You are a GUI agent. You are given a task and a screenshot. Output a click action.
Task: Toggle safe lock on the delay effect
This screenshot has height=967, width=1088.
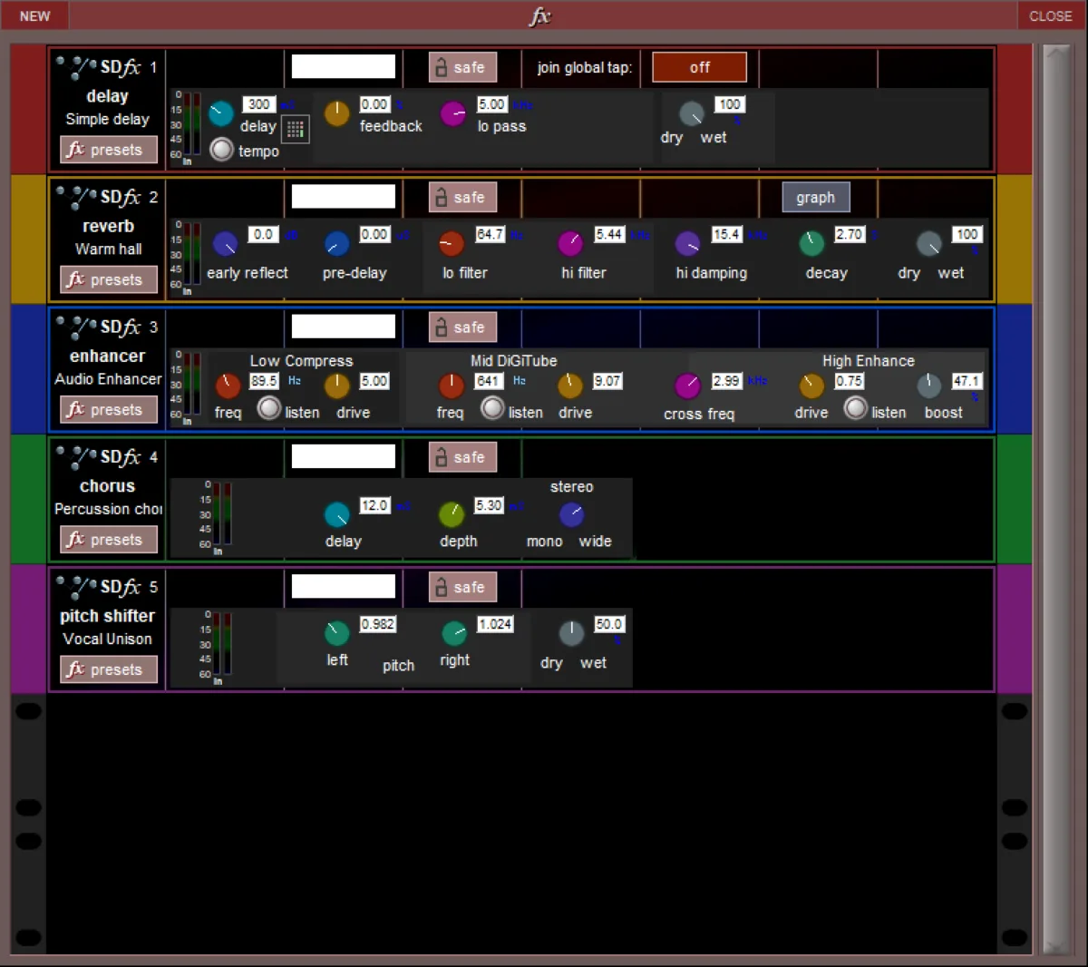[462, 67]
